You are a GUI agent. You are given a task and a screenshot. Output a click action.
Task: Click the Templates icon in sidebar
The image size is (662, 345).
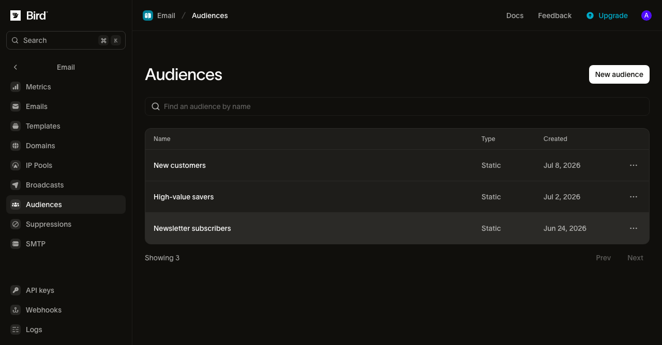click(16, 126)
